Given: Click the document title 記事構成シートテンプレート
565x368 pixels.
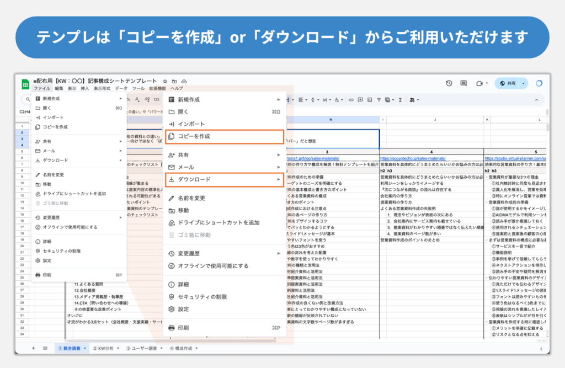Looking at the screenshot, I should coord(122,81).
